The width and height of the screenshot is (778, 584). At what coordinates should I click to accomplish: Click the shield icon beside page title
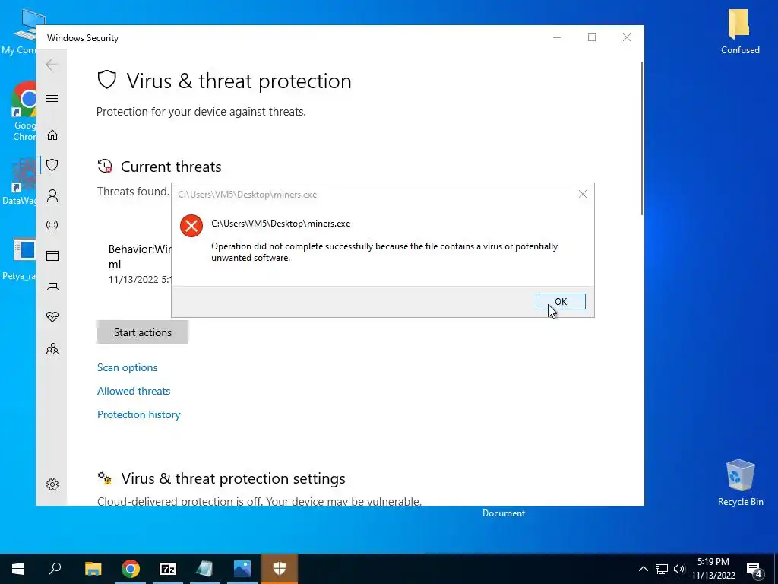click(x=106, y=80)
